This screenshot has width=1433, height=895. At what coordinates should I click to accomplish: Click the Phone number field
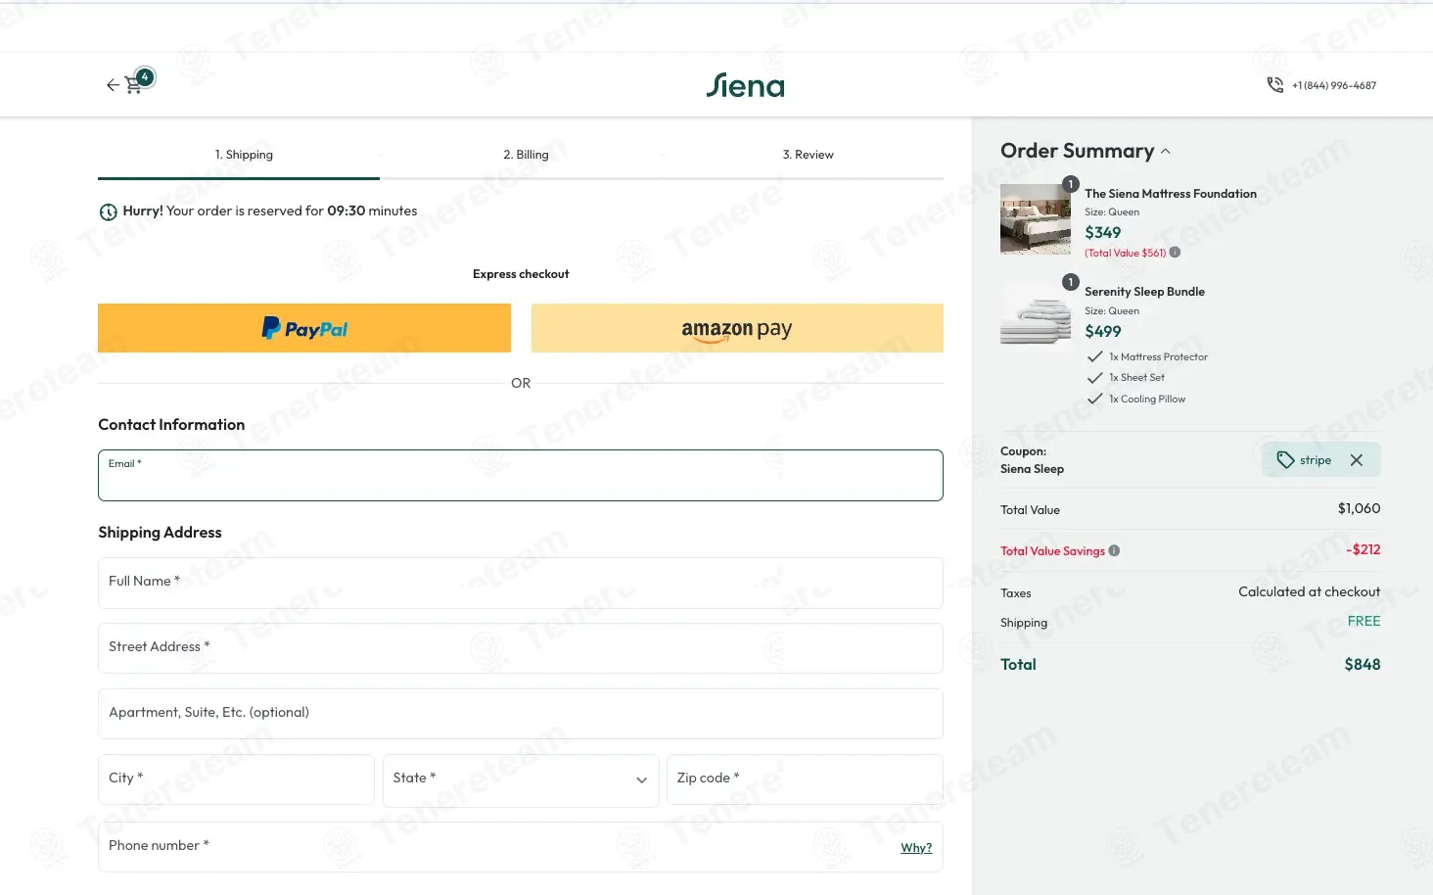click(x=521, y=847)
